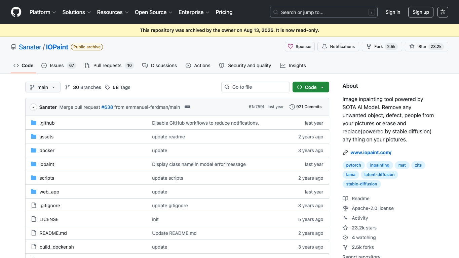Click the .gitignore file icon
The width and height of the screenshot is (459, 258).
(34, 206)
